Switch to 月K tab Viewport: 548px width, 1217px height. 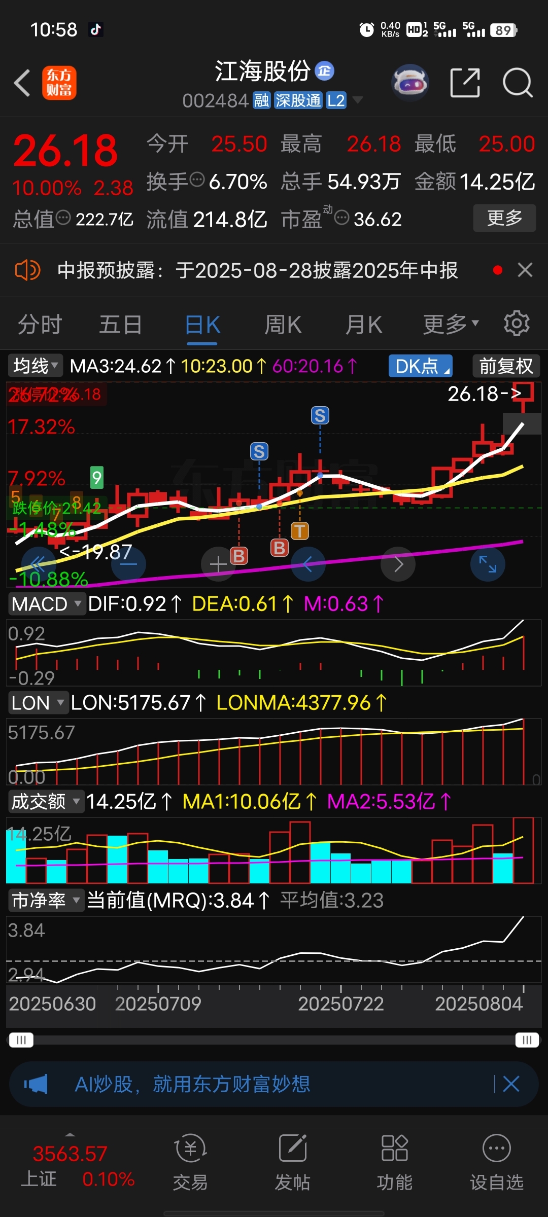(364, 324)
